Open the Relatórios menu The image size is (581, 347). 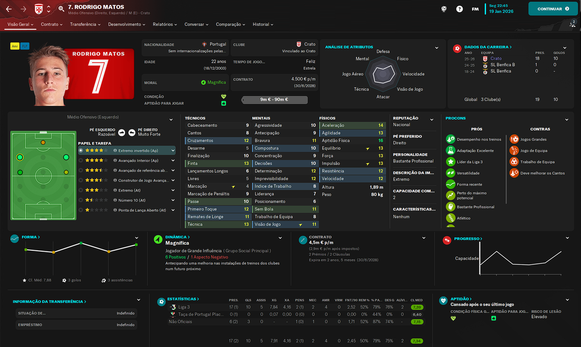click(x=165, y=24)
